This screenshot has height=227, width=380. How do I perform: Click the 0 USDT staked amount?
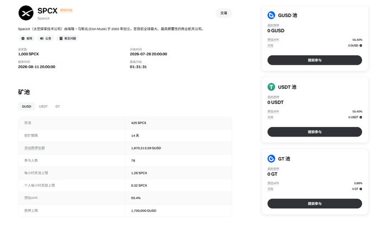[x=275, y=102]
